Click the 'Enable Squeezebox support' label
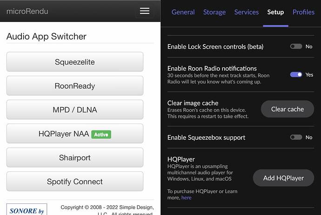The height and width of the screenshot is (215, 321). (x=206, y=137)
